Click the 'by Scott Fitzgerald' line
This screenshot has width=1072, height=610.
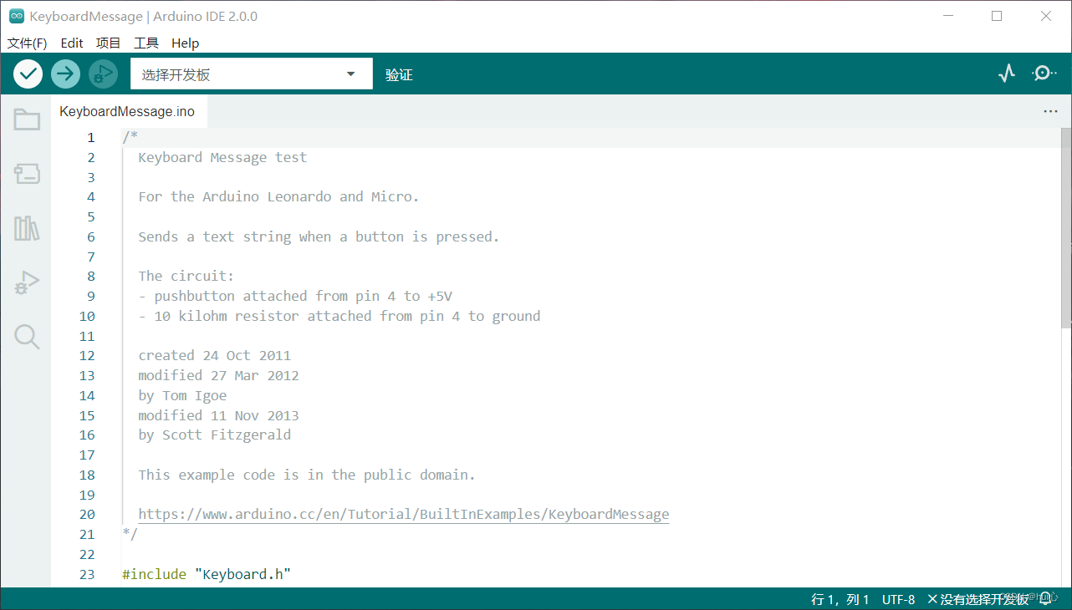pos(214,435)
